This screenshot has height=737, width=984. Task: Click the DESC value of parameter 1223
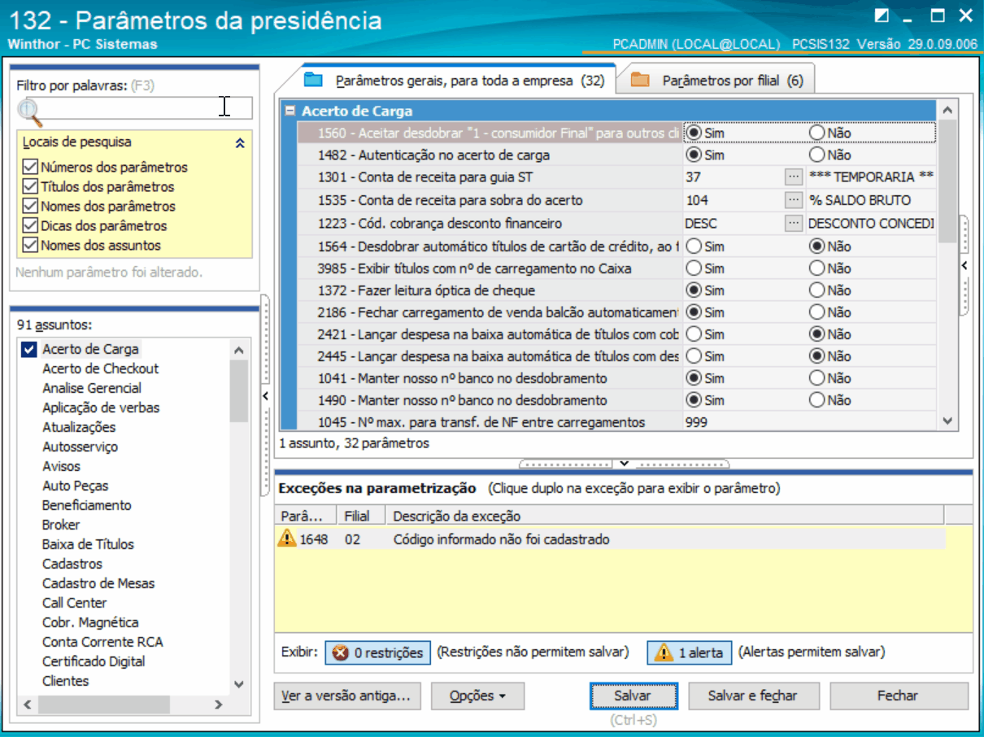point(701,223)
